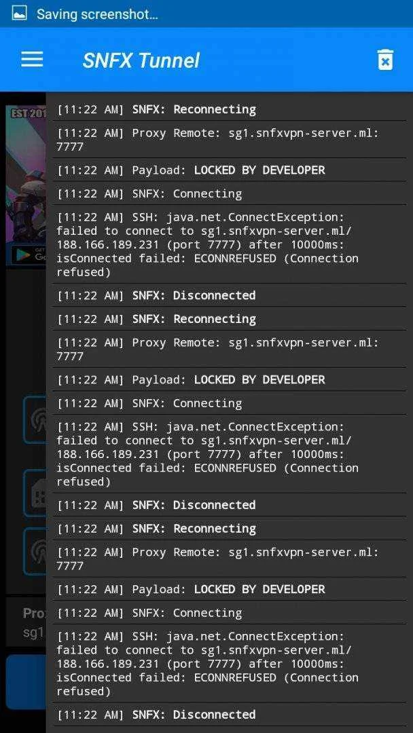Select the second 'SNFX: Reconnecting' log entry
413x733 pixels.
click(x=229, y=319)
